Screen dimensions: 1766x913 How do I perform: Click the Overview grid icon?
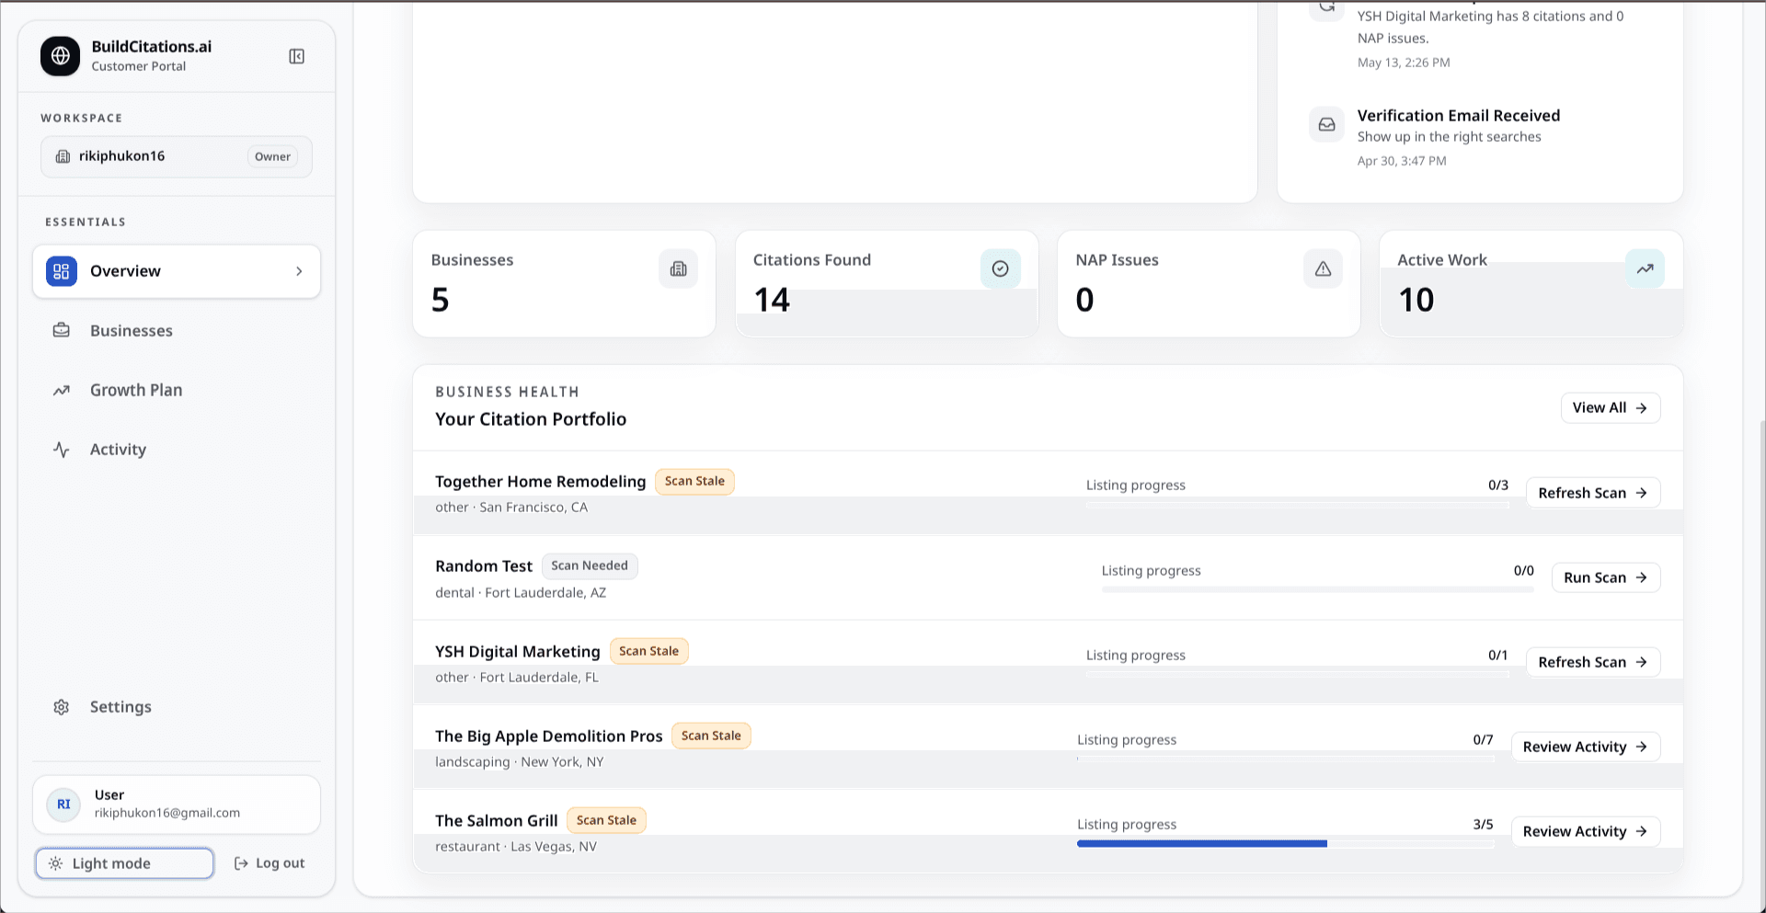[x=62, y=271]
